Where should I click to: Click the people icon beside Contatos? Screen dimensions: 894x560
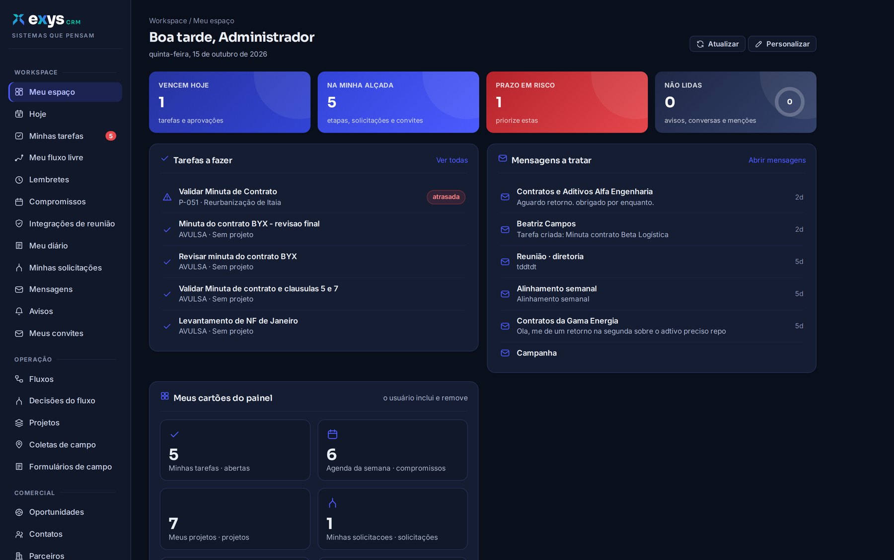click(19, 534)
